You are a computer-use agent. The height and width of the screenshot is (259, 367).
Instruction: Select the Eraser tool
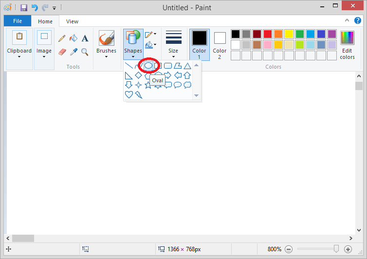coord(62,52)
